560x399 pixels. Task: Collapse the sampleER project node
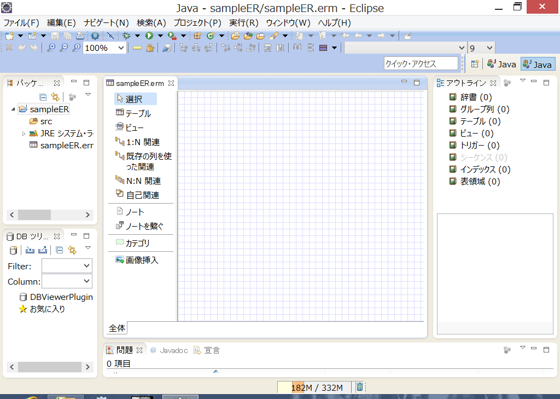click(x=13, y=109)
